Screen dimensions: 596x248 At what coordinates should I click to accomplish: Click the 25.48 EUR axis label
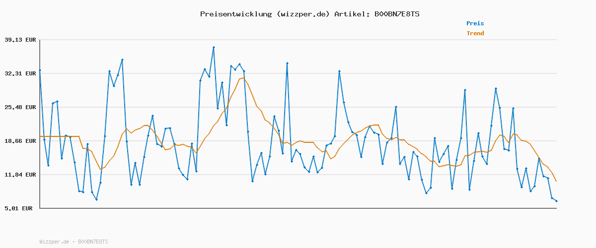point(20,107)
